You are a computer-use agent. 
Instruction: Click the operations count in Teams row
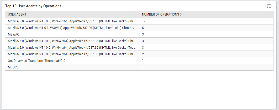[143, 47]
